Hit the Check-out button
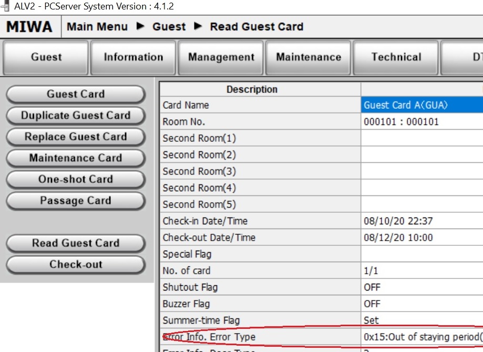The image size is (483, 352). (76, 265)
